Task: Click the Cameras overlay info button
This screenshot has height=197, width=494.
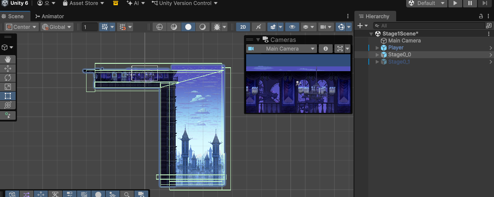Action: [x=326, y=49]
